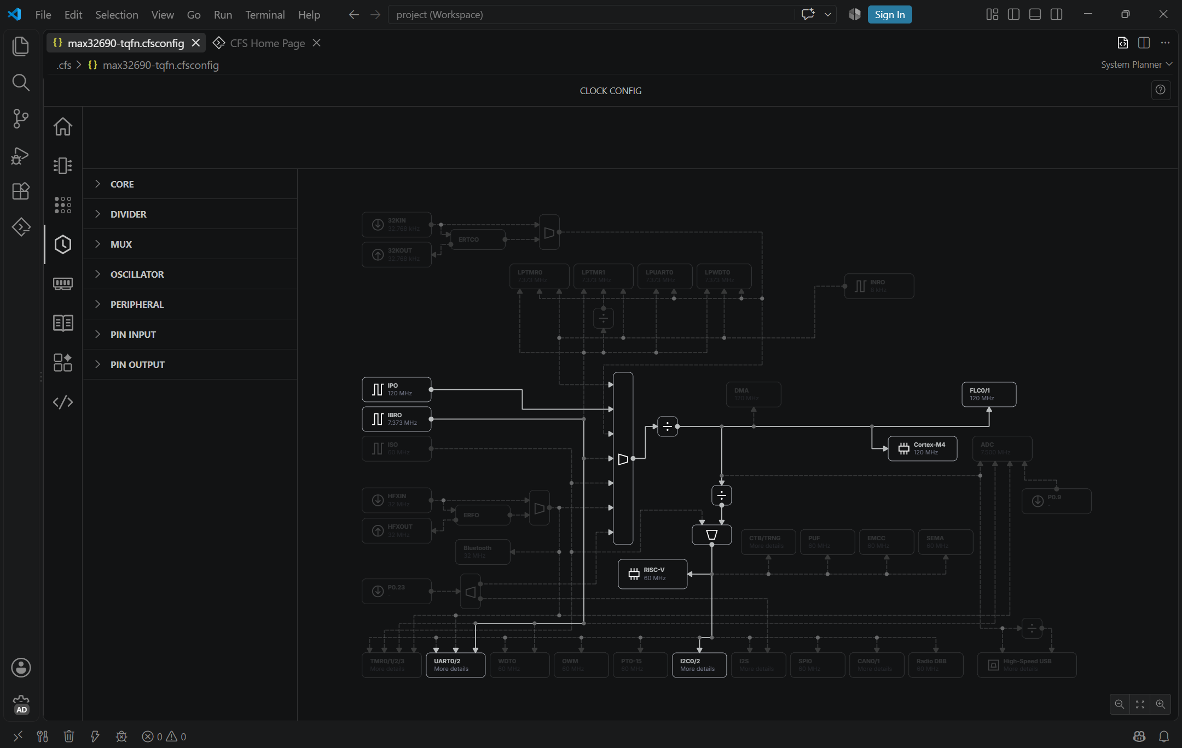Expand the MUX section
This screenshot has width=1182, height=748.
point(190,244)
